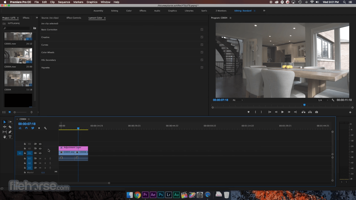The width and height of the screenshot is (356, 200).
Task: Switch to the Audio workspace
Action: click(157, 11)
